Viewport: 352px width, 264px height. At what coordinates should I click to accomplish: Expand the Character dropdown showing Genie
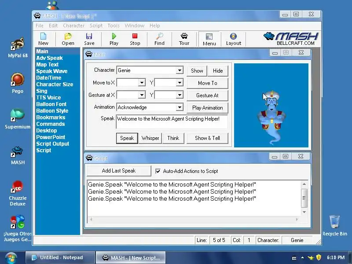pyautogui.click(x=180, y=70)
